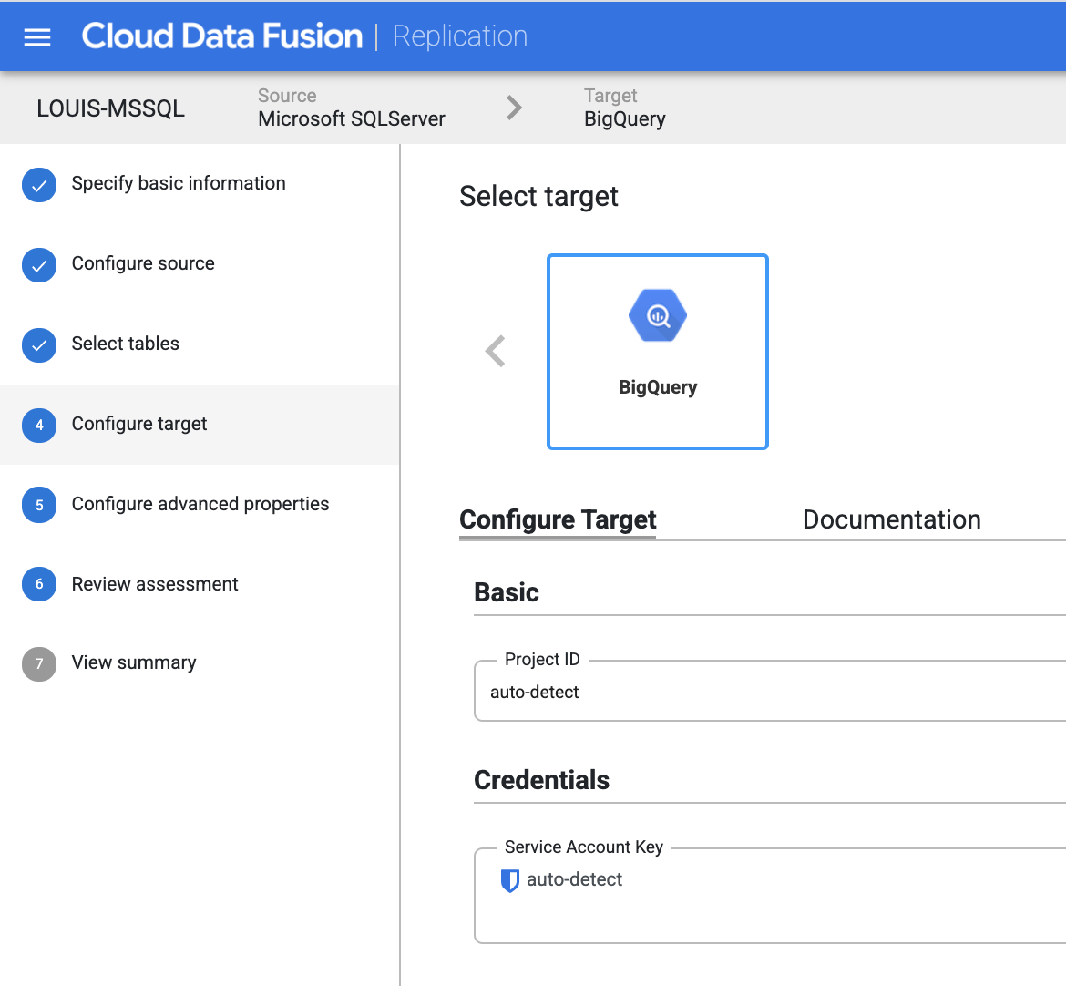Click the Replication header label
Screen dimensions: 1066x986
460,36
